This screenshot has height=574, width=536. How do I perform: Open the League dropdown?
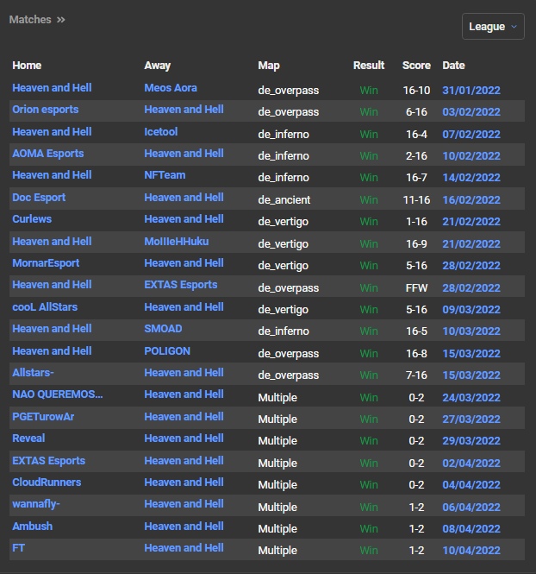click(493, 27)
